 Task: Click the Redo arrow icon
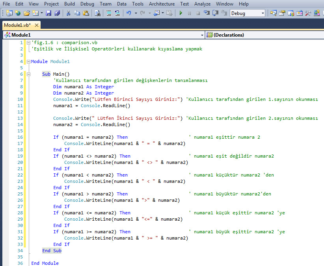point(143,13)
